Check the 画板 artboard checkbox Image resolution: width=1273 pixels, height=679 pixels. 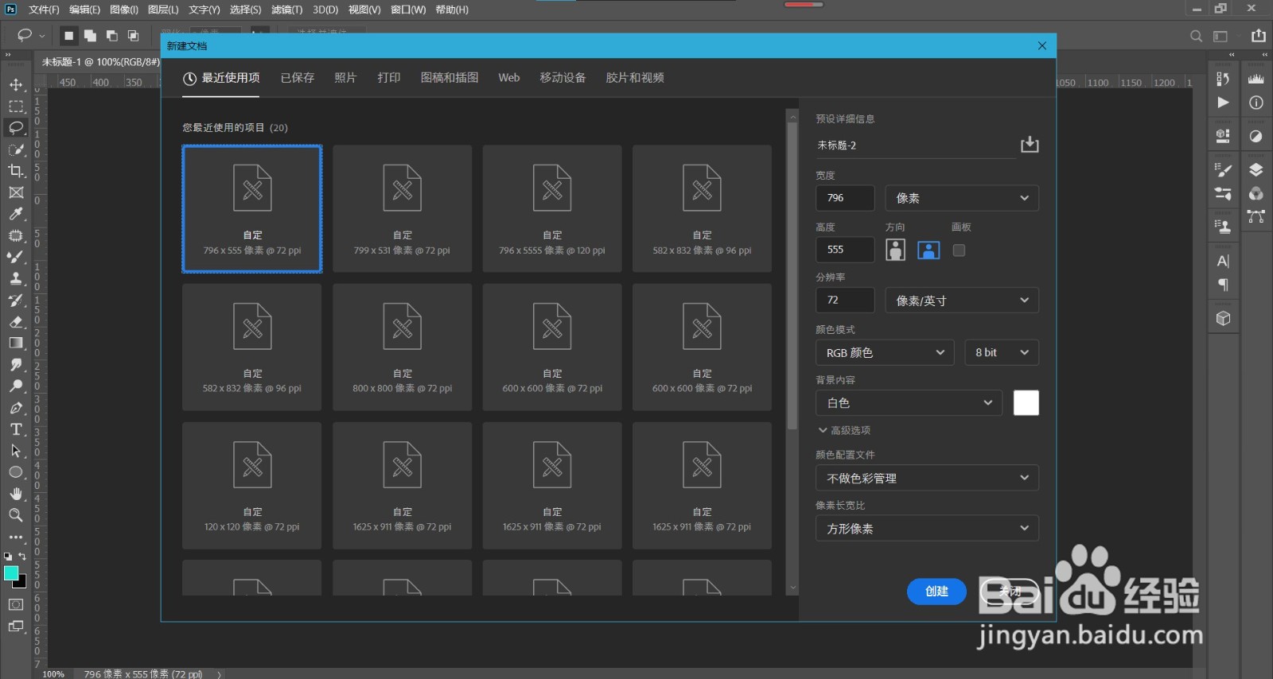[x=959, y=250]
